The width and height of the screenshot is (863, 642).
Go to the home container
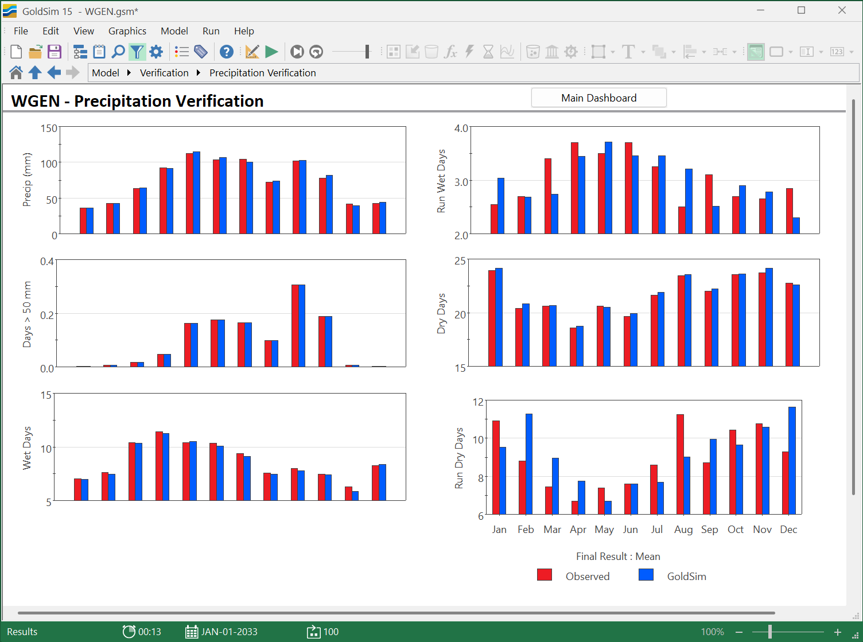click(x=16, y=72)
